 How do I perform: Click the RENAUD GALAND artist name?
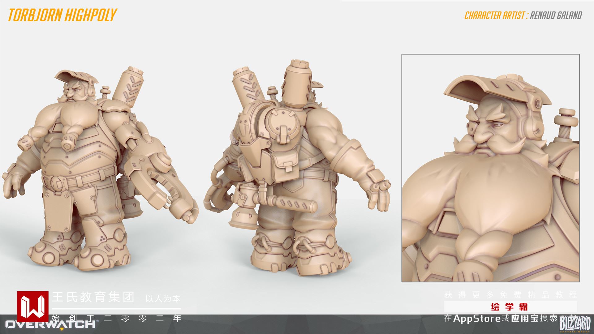coord(556,15)
